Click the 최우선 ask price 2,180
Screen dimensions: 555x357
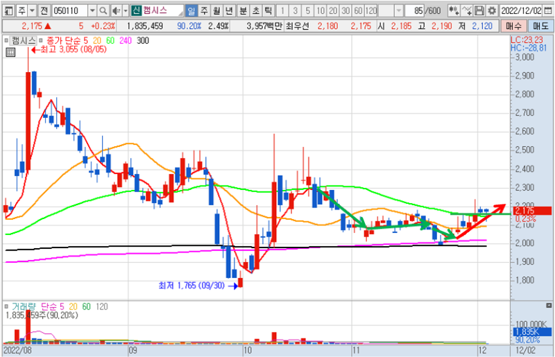tap(327, 26)
